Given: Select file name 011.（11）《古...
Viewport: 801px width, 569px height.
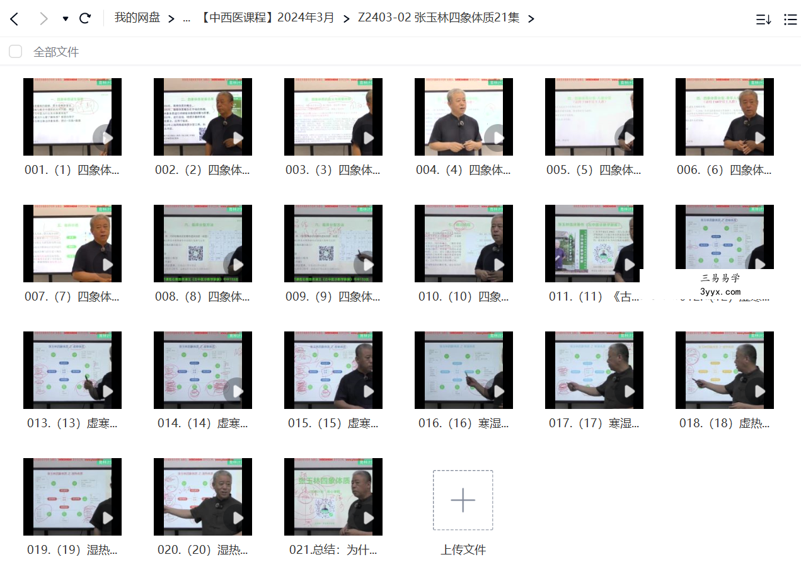Looking at the screenshot, I should coord(594,297).
